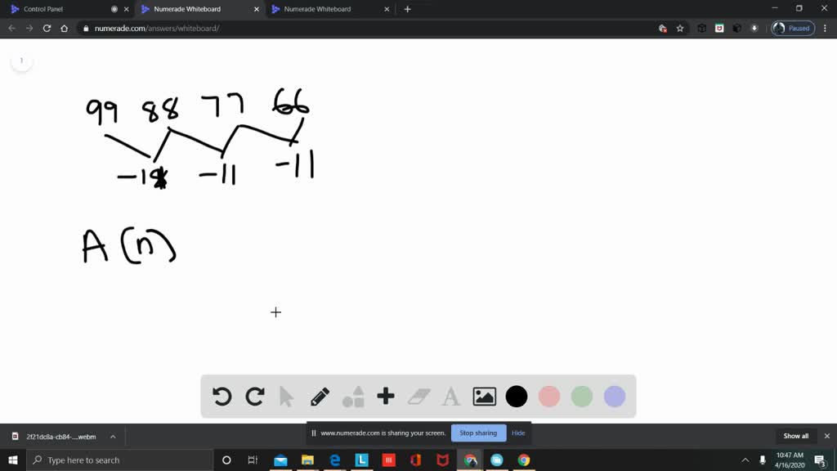This screenshot has width=837, height=471.
Task: Select the Eraser tool
Action: coord(418,397)
